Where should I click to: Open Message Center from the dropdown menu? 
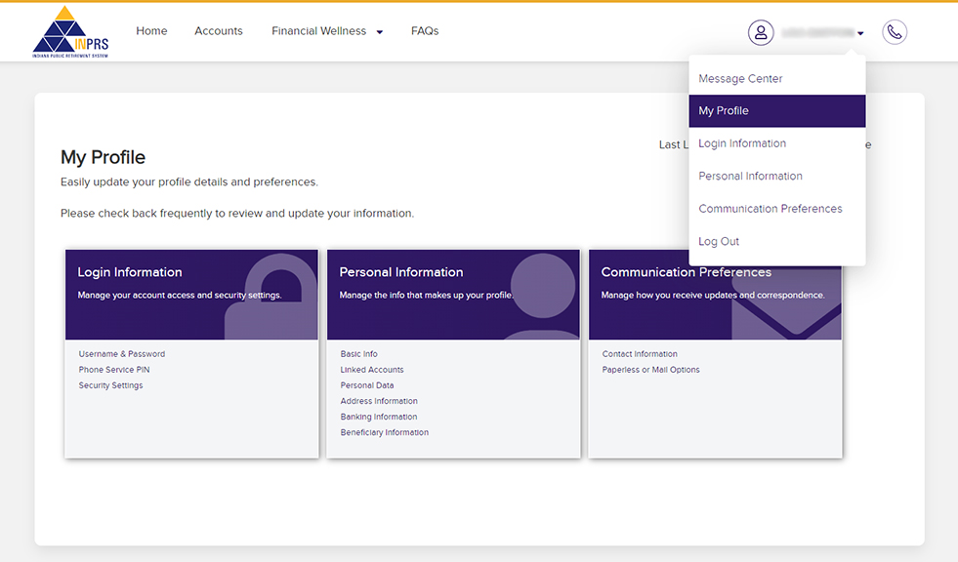[x=739, y=78]
